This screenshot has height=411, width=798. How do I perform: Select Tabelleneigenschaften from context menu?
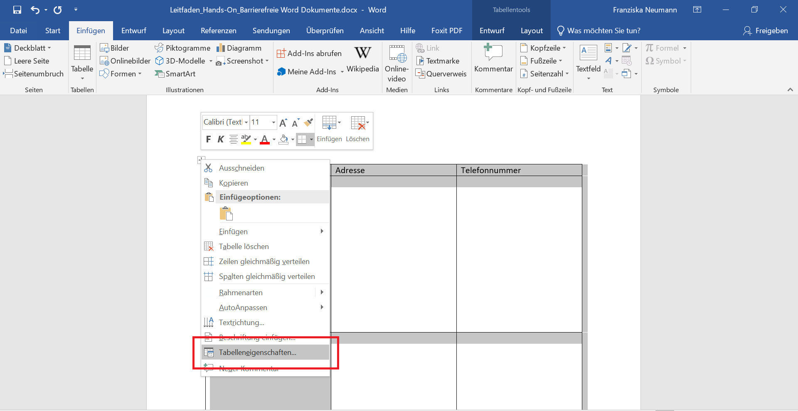[257, 352]
